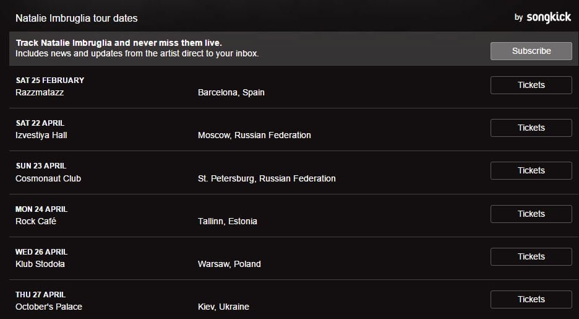Screen dimensions: 579x319
Task: Click Kiev, Ukraine location text
Action: point(223,307)
